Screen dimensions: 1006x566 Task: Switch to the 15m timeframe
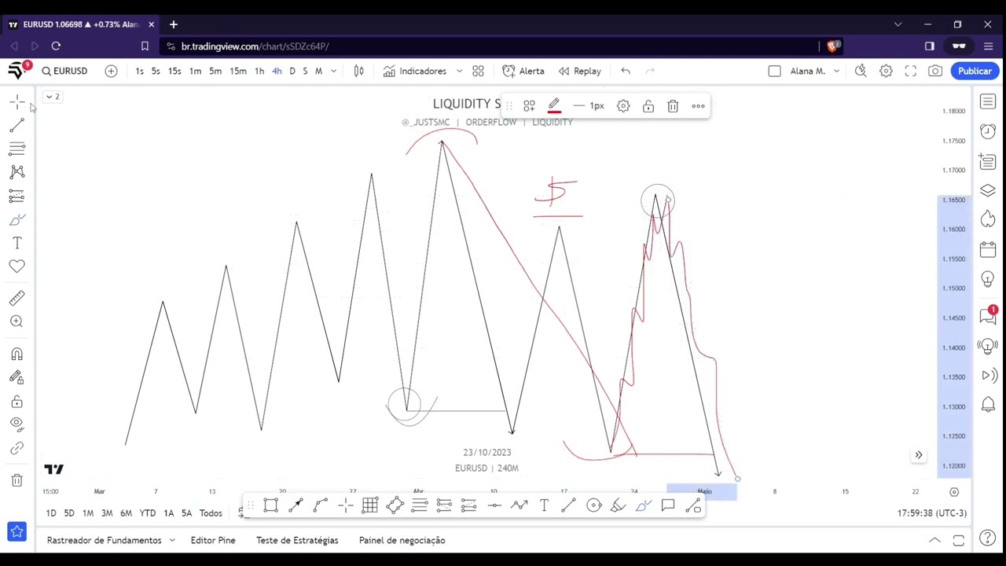pyautogui.click(x=237, y=71)
